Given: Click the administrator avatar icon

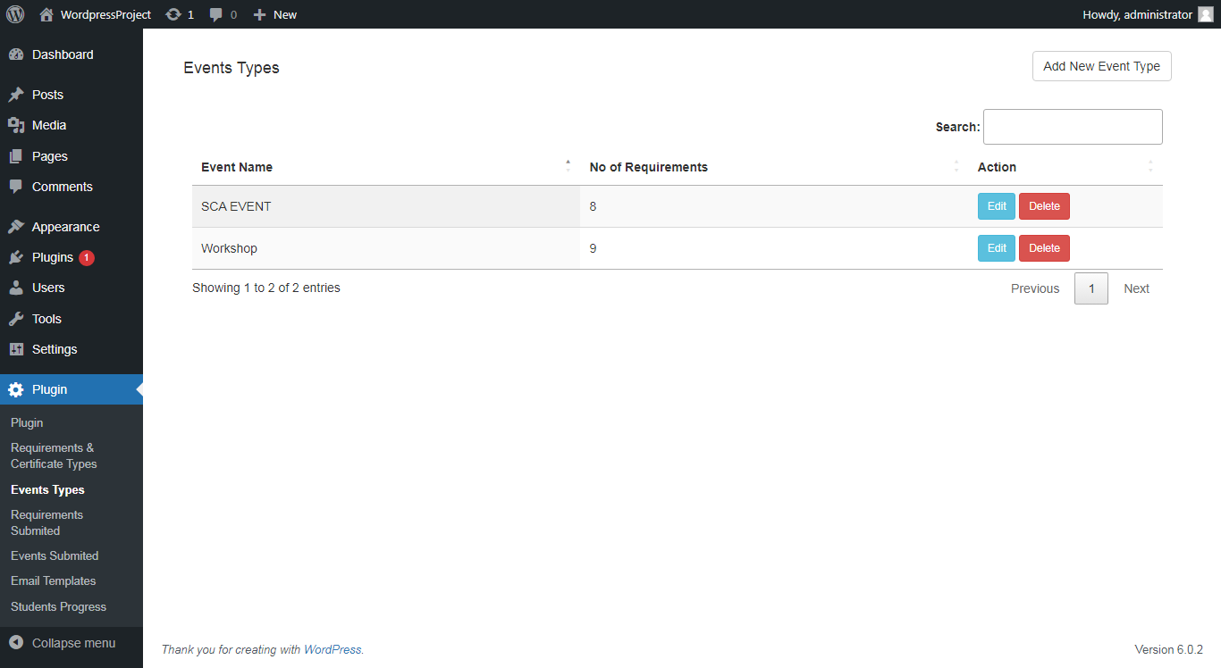Looking at the screenshot, I should (1205, 14).
